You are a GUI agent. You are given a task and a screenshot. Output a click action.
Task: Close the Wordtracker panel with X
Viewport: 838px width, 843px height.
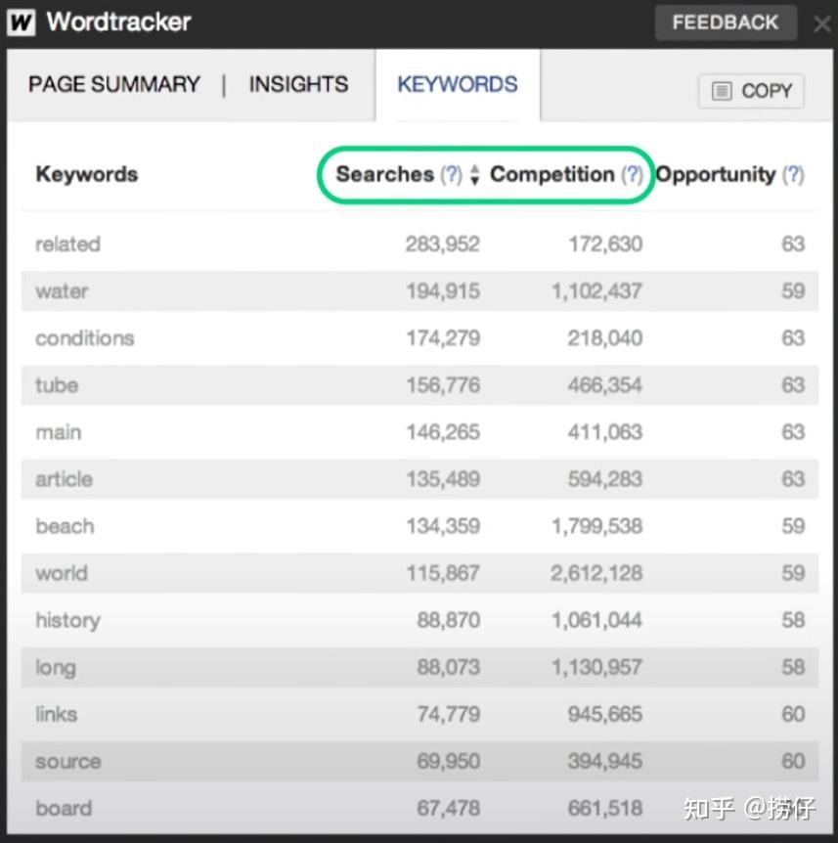point(822,22)
